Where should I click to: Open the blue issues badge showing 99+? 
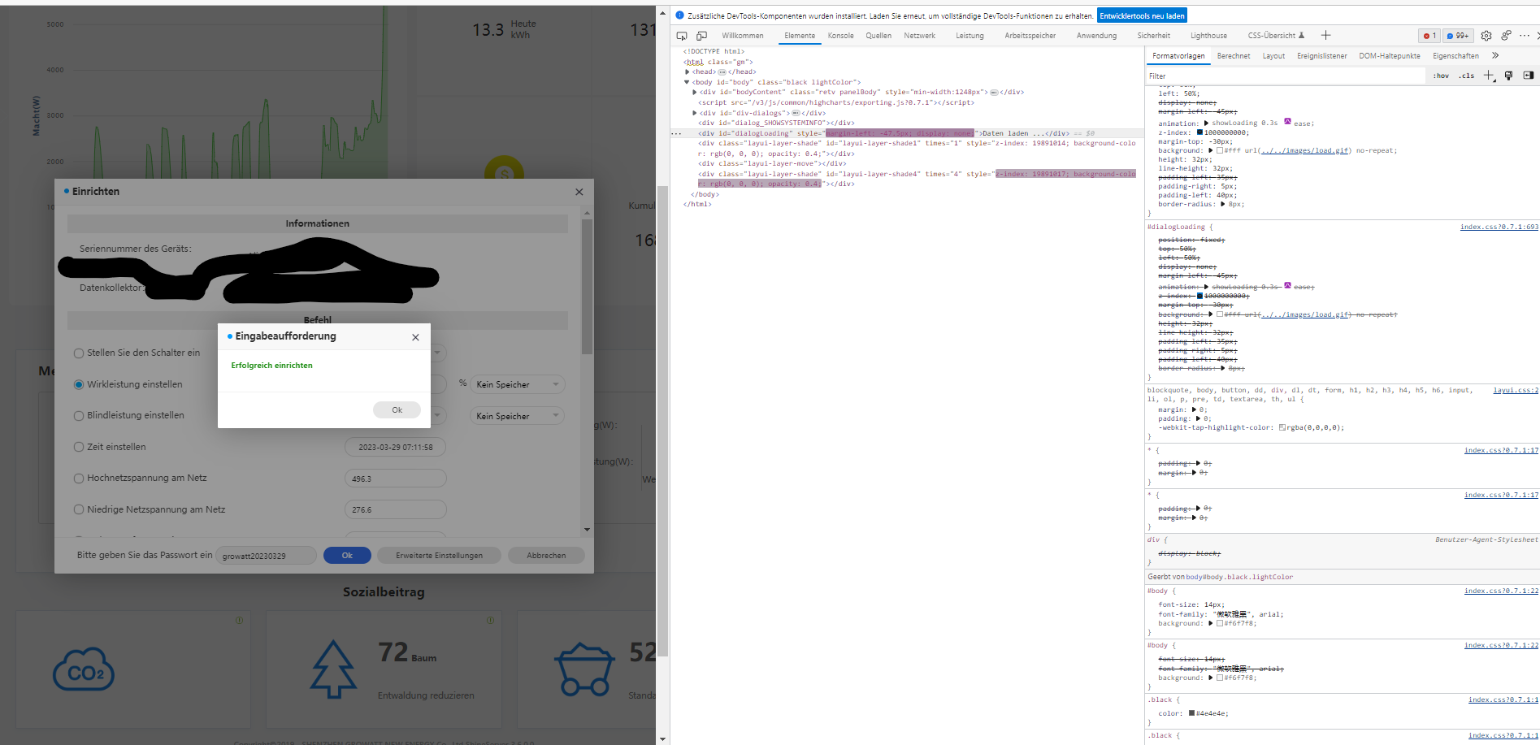click(x=1459, y=36)
